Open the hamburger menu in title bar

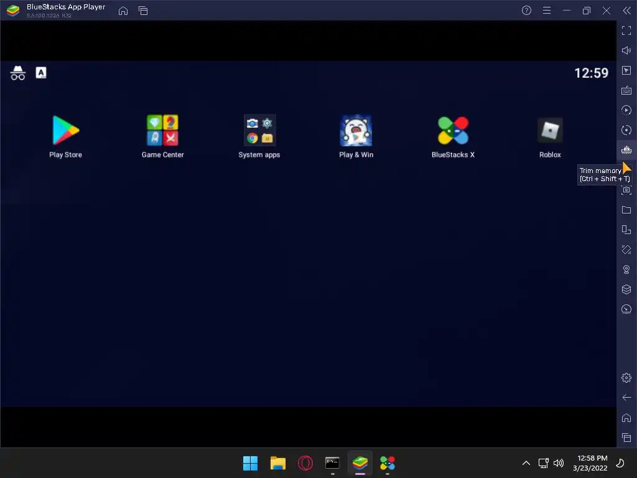pos(547,11)
